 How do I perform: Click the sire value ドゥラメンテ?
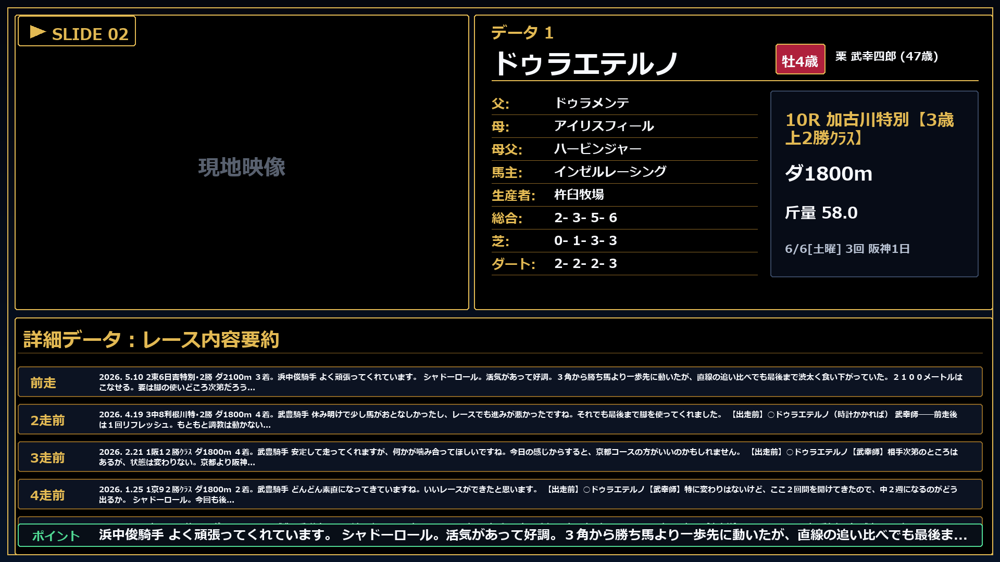click(x=592, y=103)
